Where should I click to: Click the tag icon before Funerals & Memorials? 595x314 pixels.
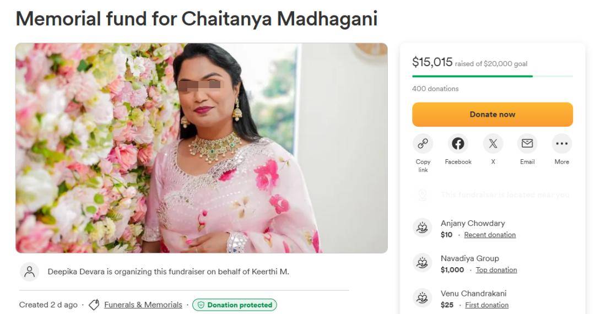coord(94,305)
